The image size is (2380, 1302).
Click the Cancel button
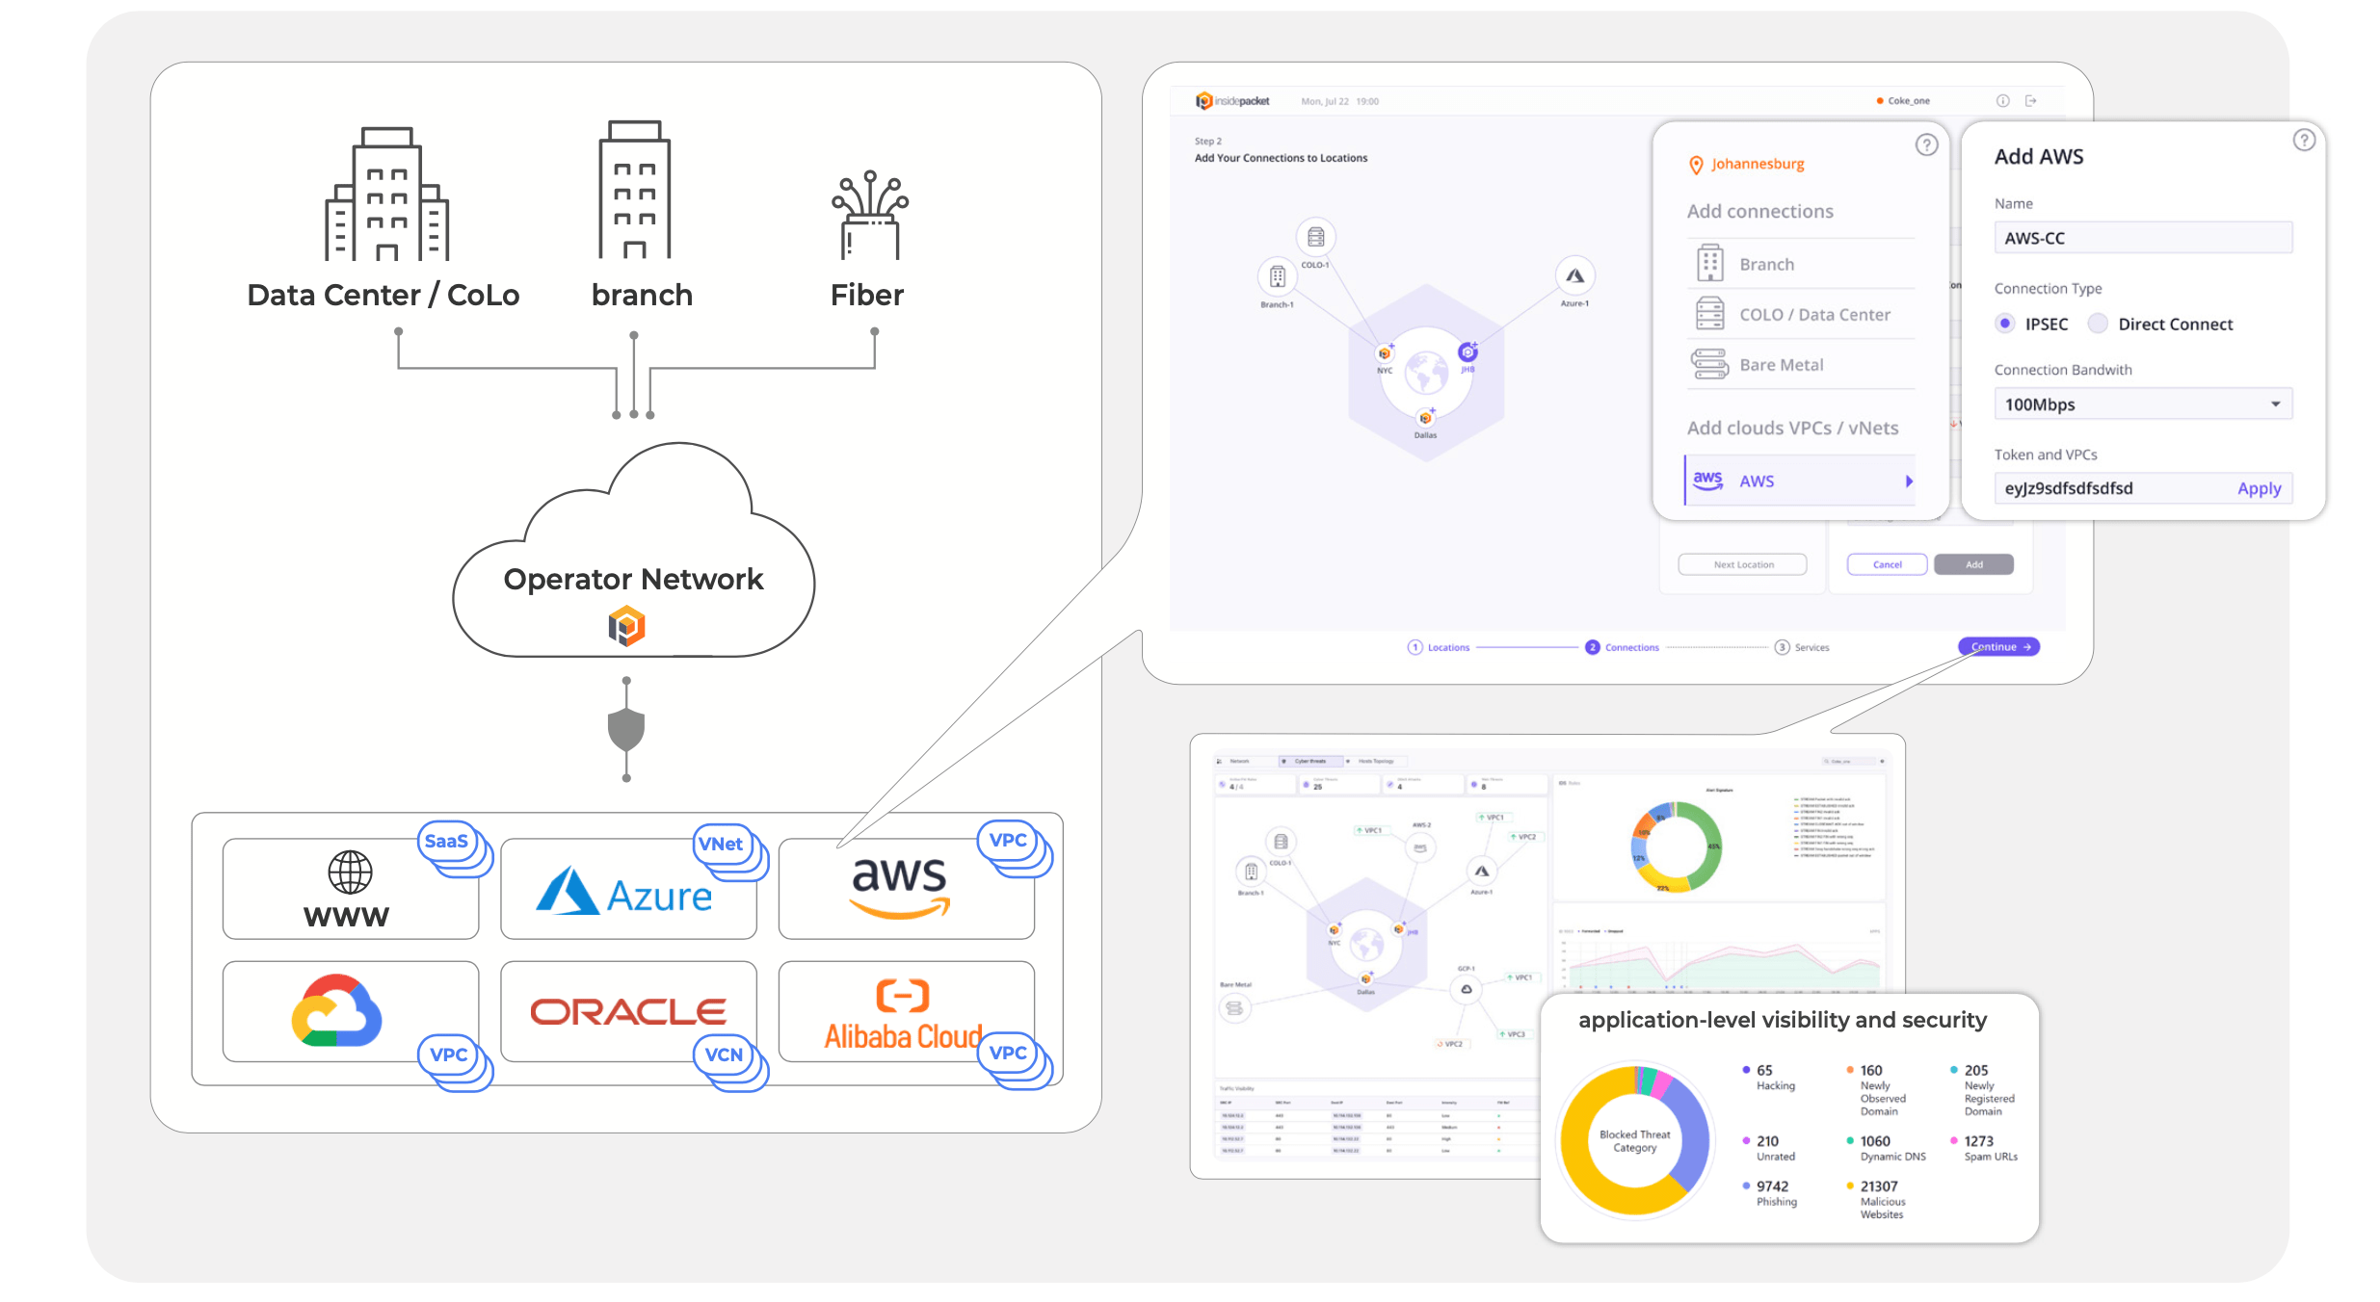[1887, 564]
